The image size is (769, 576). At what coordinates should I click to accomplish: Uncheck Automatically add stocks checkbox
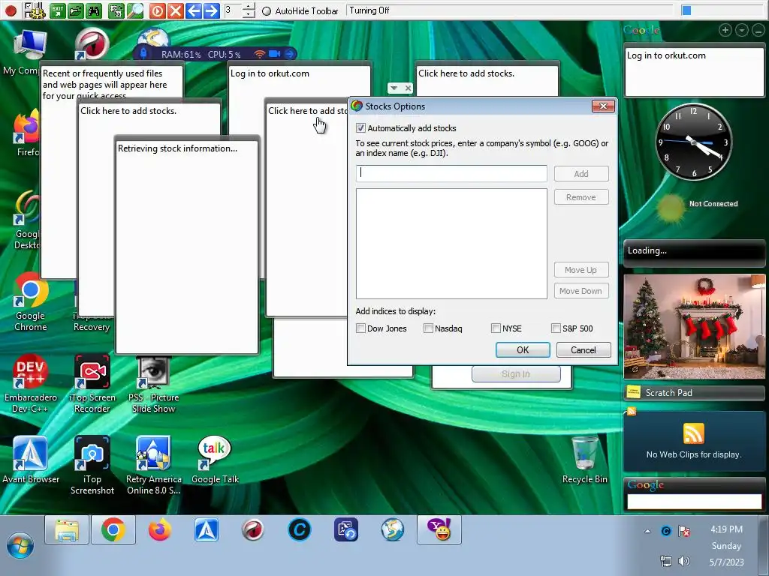[x=360, y=127]
